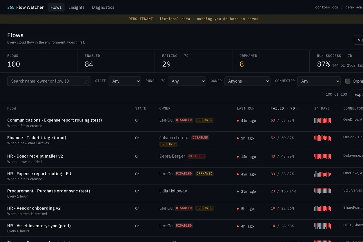Click 14-day sparkline for HR Asset inventory sync
Viewport: 363px width, 242px height.
click(x=323, y=226)
